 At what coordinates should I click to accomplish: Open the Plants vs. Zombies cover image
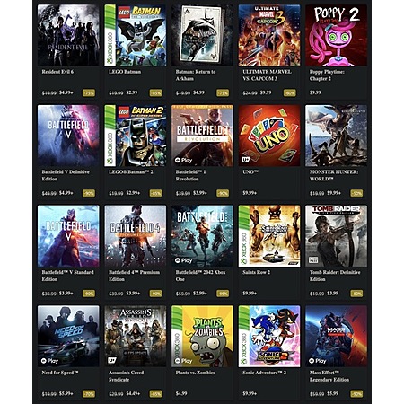click(x=202, y=336)
